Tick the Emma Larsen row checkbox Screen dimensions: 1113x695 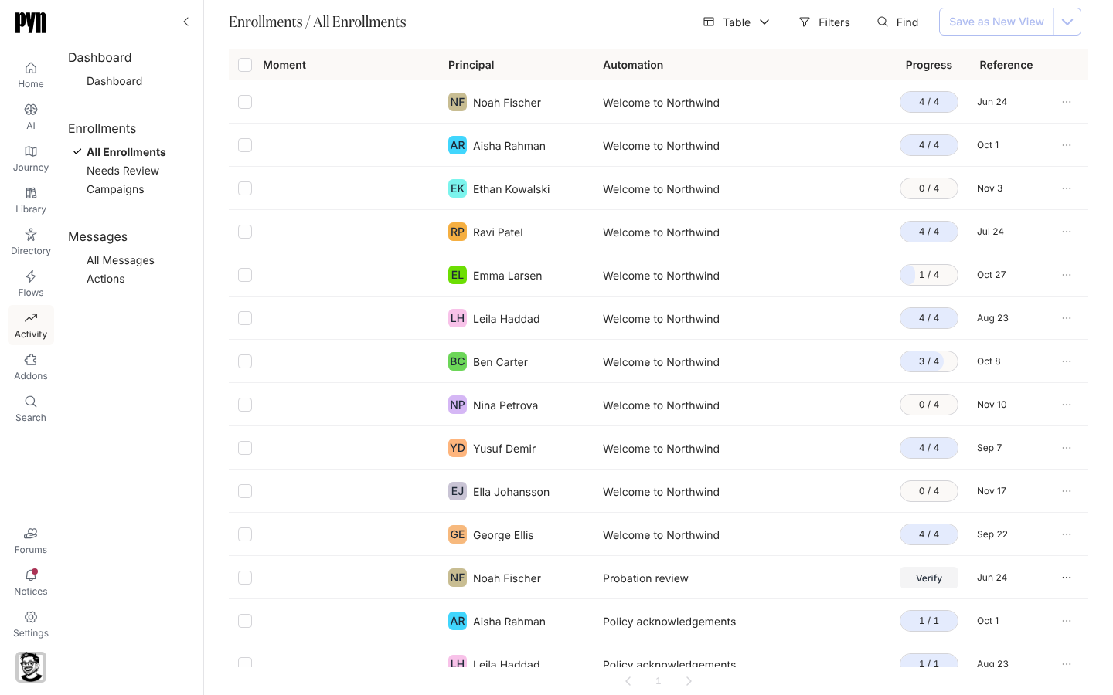[x=245, y=275]
